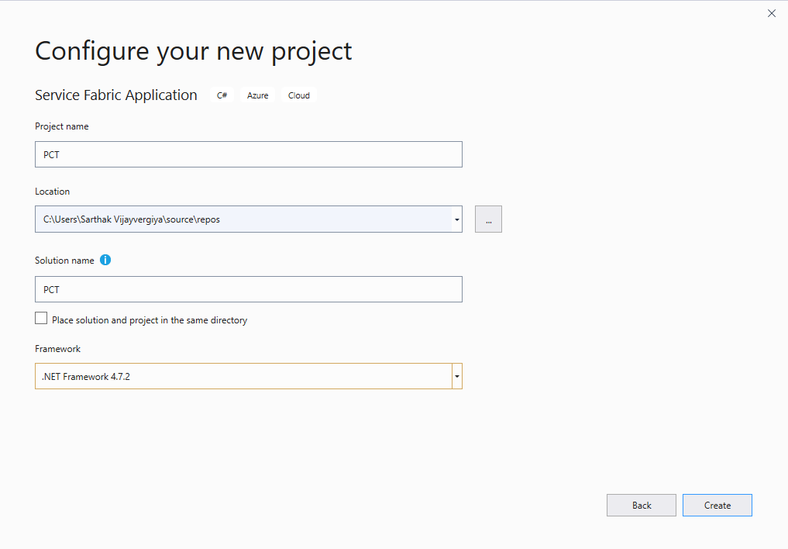Click the Create button

tap(717, 505)
